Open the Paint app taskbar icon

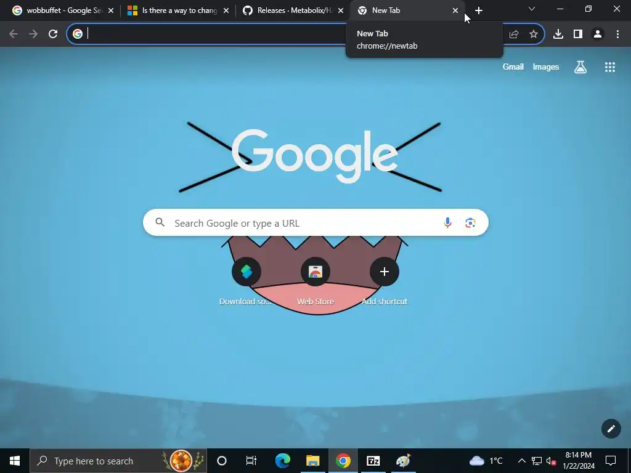(x=403, y=461)
